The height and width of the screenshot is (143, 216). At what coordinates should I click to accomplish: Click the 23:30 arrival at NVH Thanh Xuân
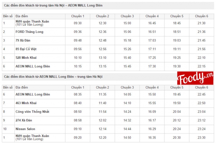[x=202, y=137]
